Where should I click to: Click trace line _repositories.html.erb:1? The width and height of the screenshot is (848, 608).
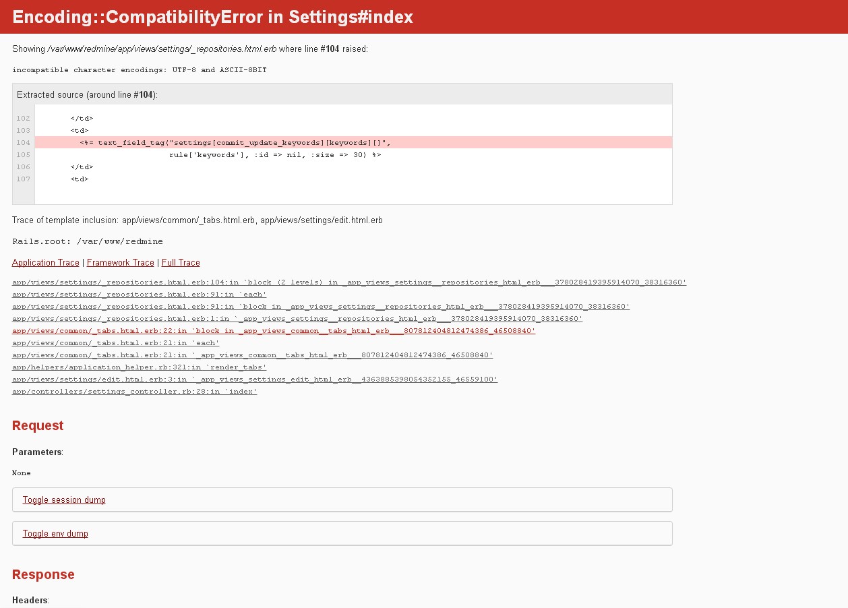tap(297, 319)
